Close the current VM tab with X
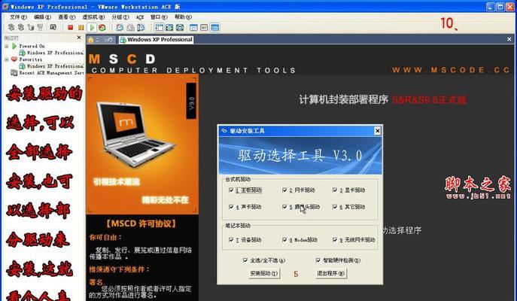517x301 pixels. pos(509,39)
